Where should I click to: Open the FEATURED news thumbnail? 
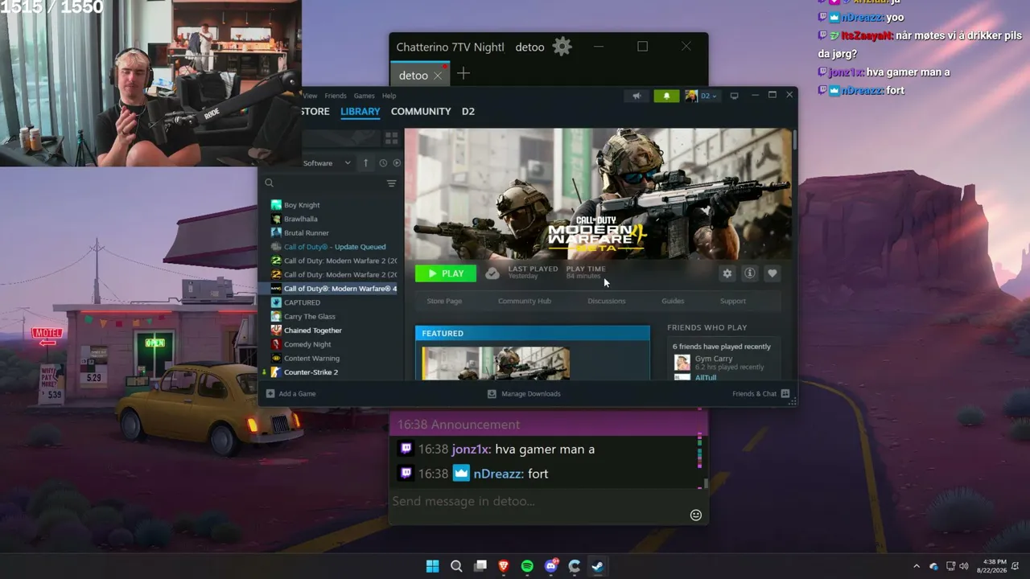(496, 363)
